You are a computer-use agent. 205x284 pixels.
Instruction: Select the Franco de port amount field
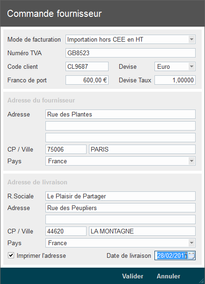87,80
